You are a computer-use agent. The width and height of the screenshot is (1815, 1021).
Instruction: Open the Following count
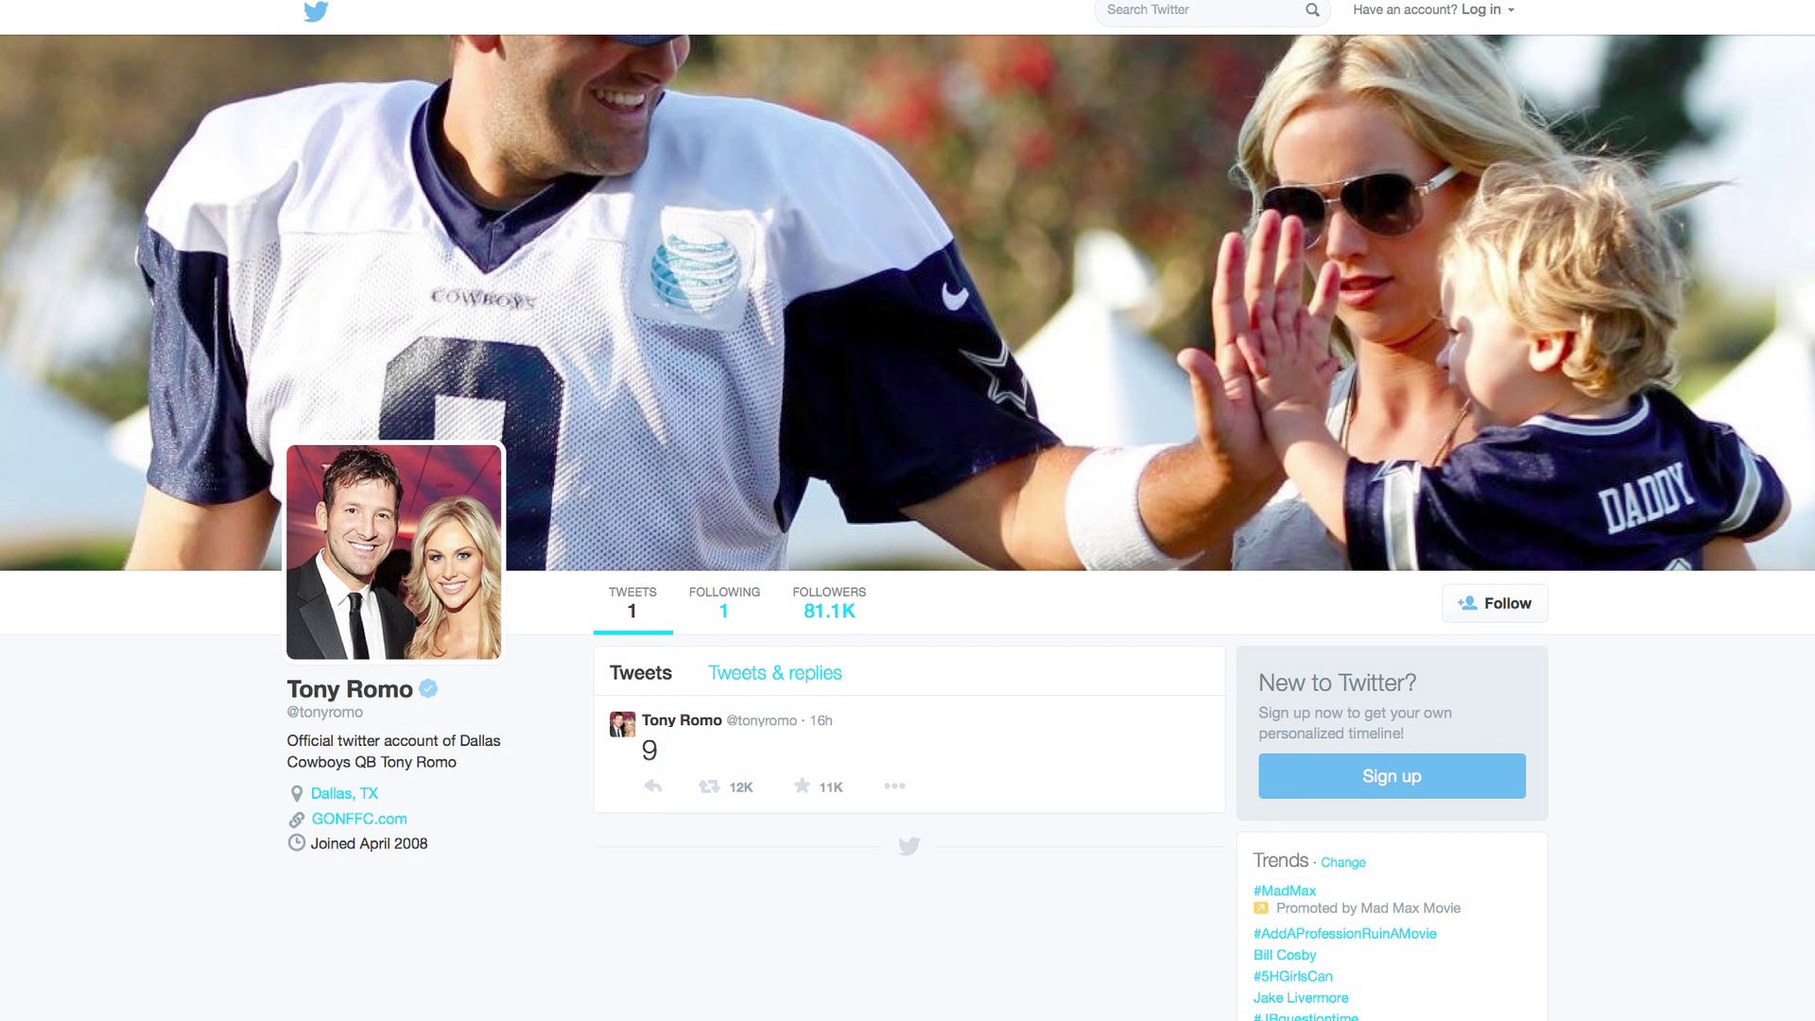click(724, 602)
